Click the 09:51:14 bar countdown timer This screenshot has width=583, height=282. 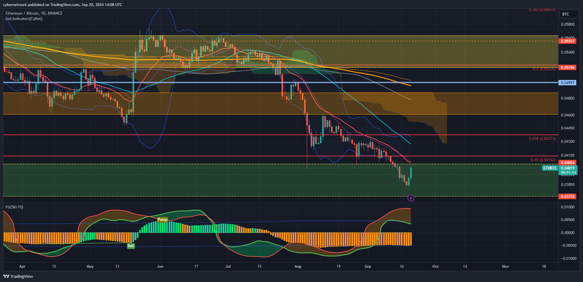[568, 173]
